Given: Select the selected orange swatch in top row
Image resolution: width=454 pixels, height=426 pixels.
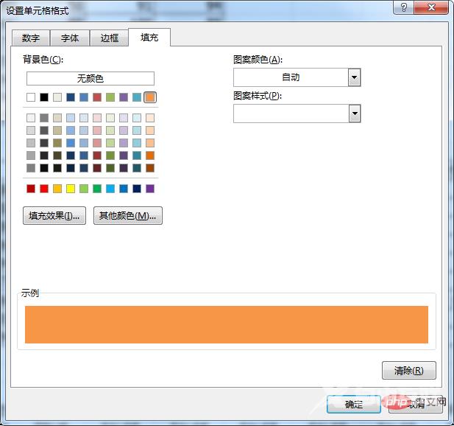Looking at the screenshot, I should 150,97.
